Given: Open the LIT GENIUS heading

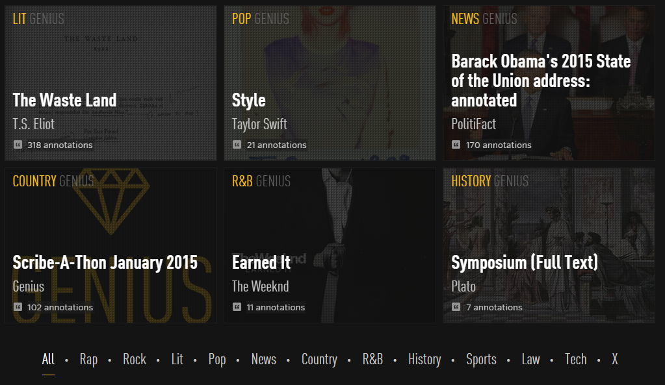Looking at the screenshot, I should 38,19.
